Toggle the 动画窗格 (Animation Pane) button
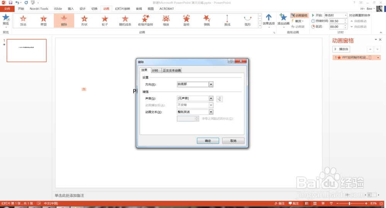 point(299,15)
